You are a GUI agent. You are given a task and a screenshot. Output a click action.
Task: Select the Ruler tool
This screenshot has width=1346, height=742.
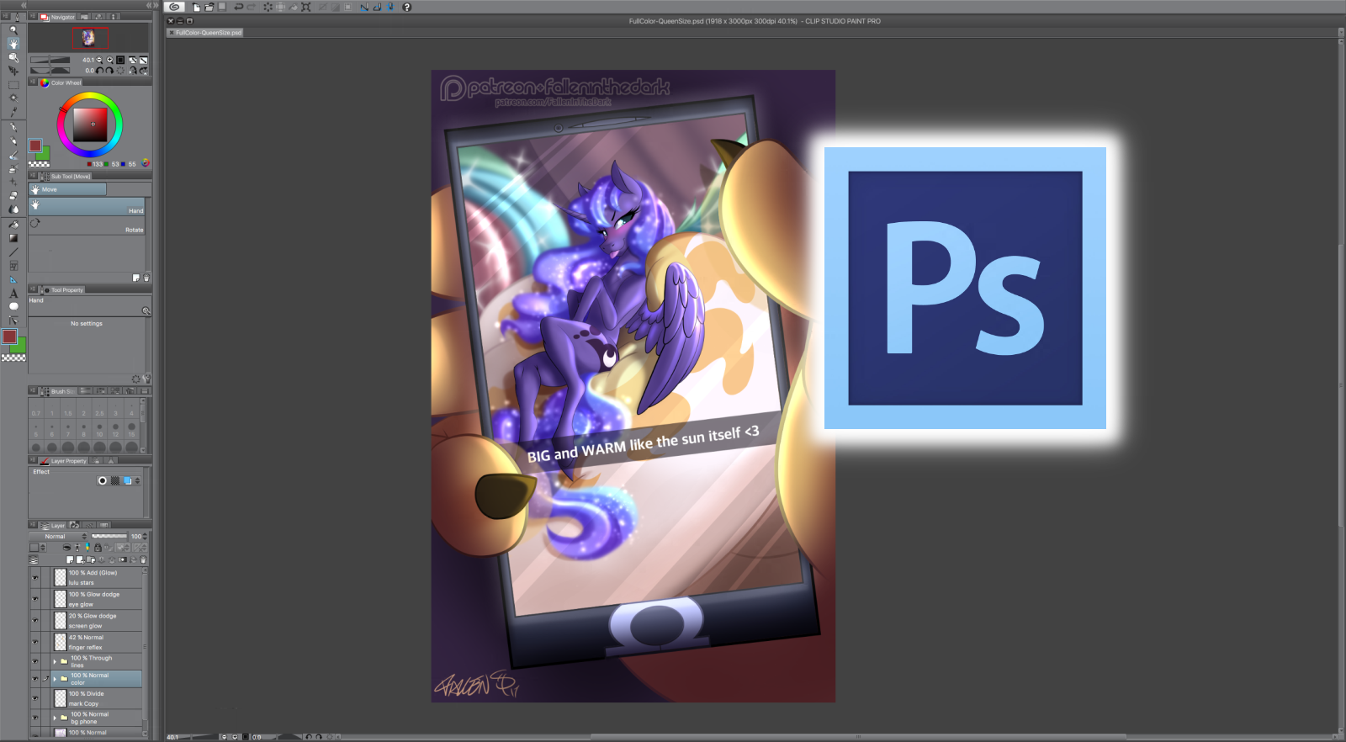point(13,279)
